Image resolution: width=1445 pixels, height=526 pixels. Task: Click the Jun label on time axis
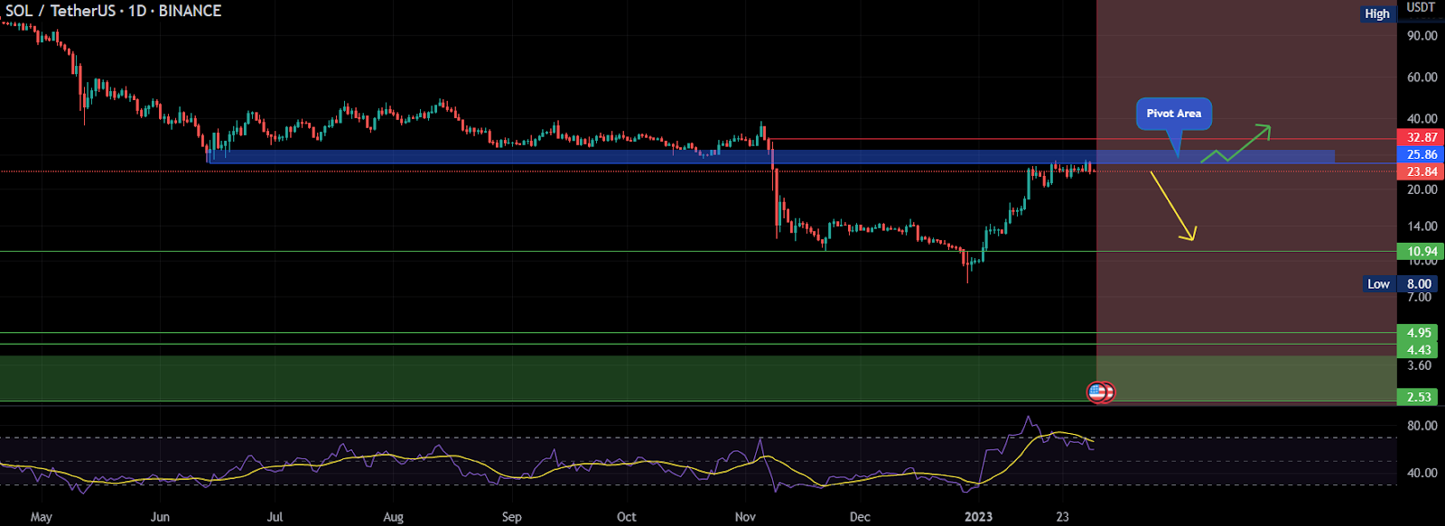[x=160, y=517]
